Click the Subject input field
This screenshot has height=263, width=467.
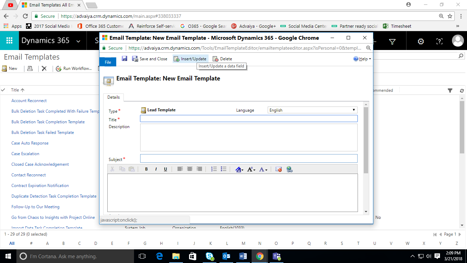coord(249,158)
